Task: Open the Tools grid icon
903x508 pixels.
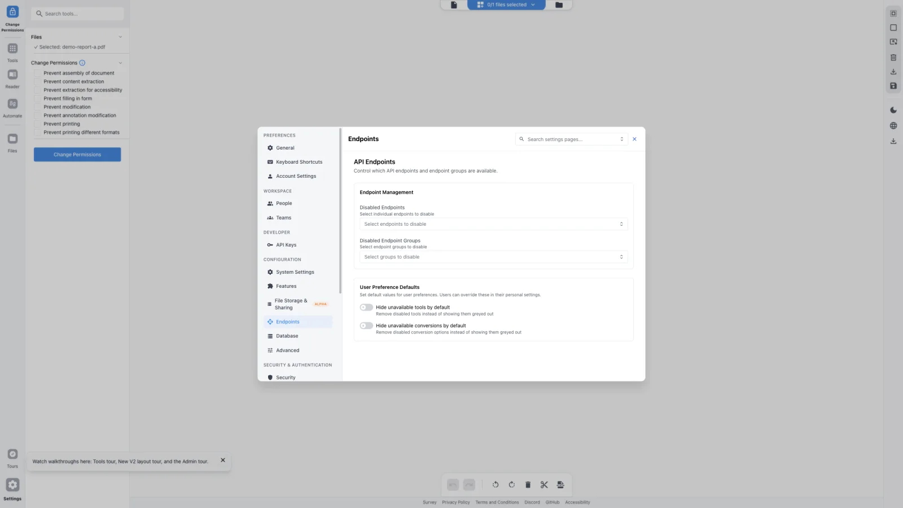Action: point(12,49)
